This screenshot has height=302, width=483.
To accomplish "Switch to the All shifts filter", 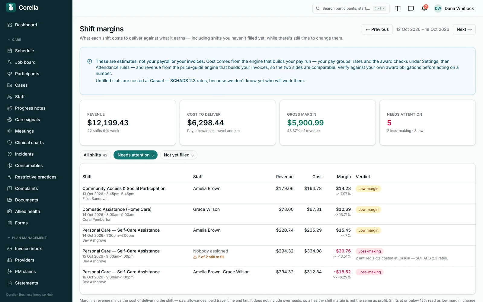I will click(95, 155).
